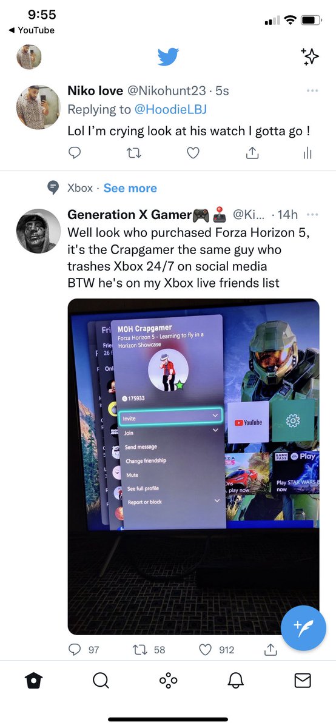Open the Messages tab
The height and width of the screenshot is (728, 336).
tap(303, 681)
